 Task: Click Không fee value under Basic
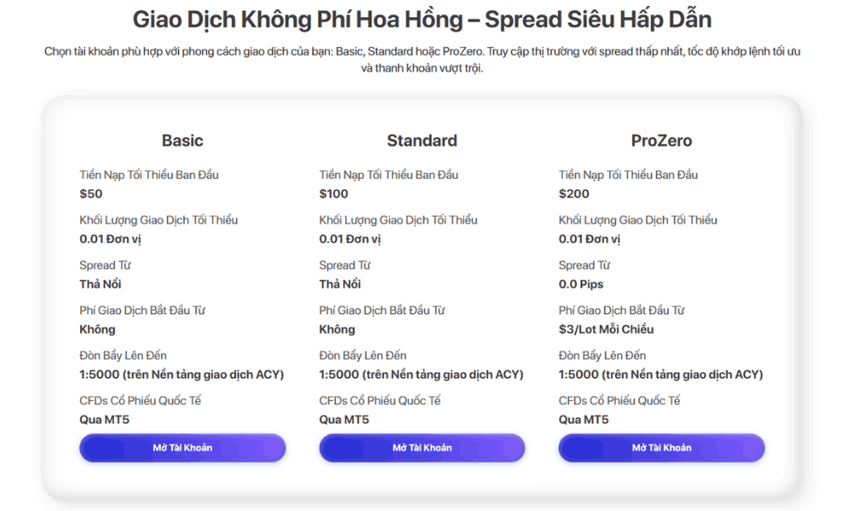tap(97, 330)
